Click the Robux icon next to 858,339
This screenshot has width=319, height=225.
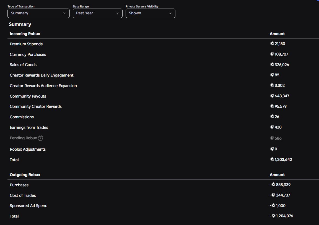[273, 185]
